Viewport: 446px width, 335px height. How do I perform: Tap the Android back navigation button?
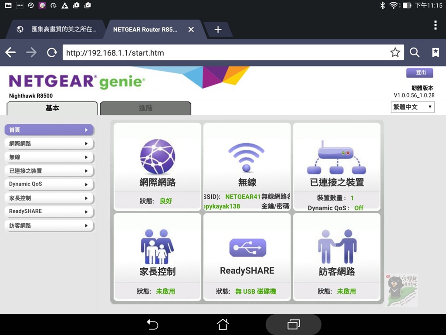click(152, 325)
